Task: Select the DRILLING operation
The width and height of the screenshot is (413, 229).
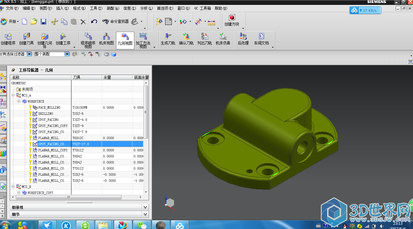Action: click(45, 114)
